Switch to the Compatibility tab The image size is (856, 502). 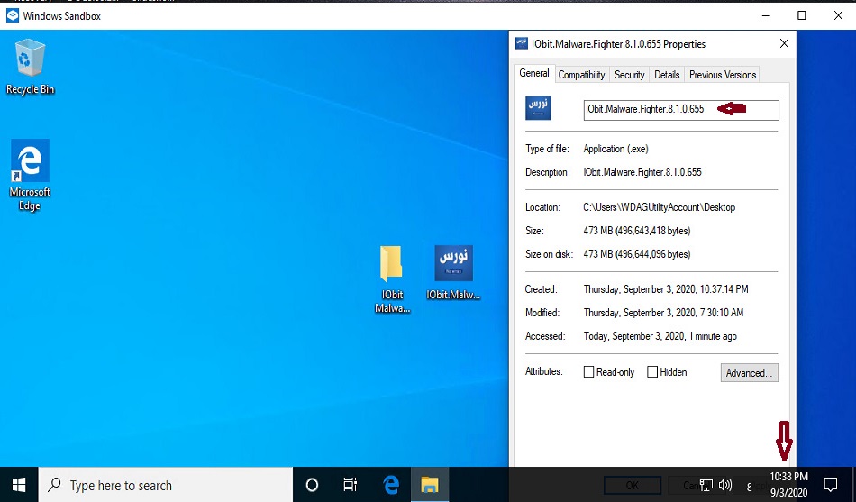click(x=581, y=75)
